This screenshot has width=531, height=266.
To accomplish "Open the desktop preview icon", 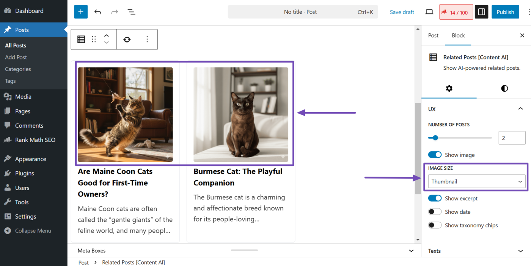I will [x=429, y=12].
